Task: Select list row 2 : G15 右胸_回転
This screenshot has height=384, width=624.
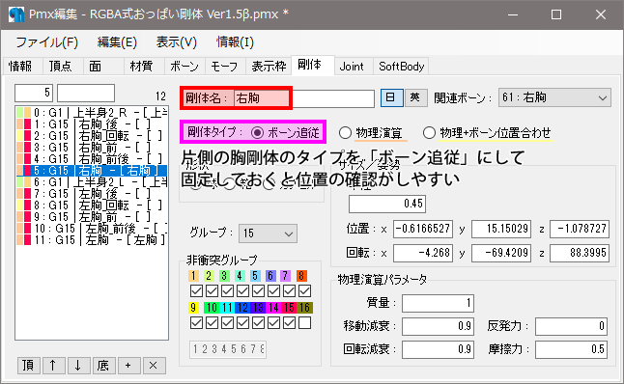Action: (92, 136)
